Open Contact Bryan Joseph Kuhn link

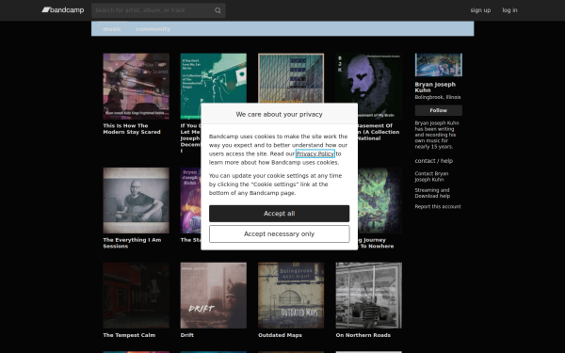click(431, 177)
